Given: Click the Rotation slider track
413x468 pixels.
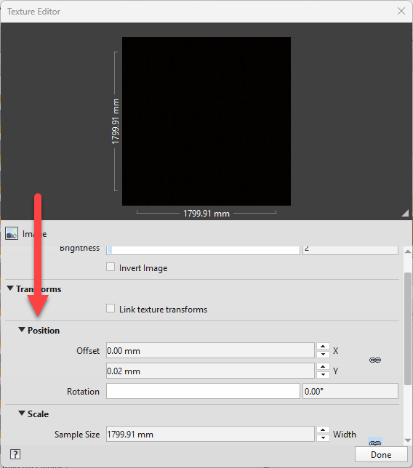Looking at the screenshot, I should (203, 391).
